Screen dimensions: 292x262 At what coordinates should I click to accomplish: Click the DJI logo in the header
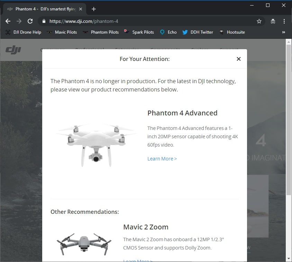click(x=13, y=50)
